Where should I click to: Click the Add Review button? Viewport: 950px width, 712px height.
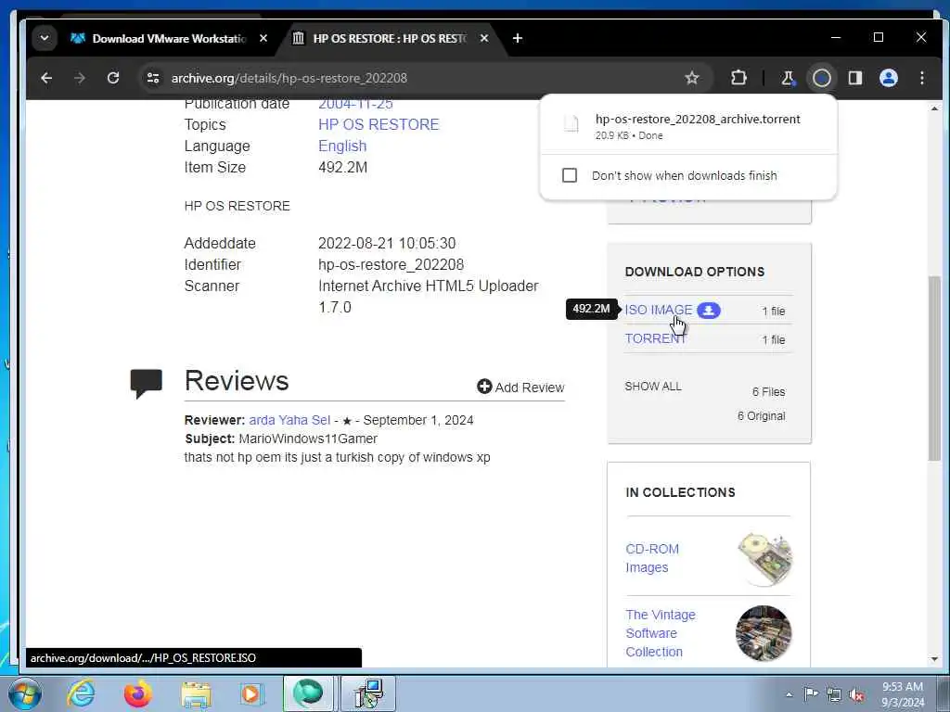[x=520, y=387]
